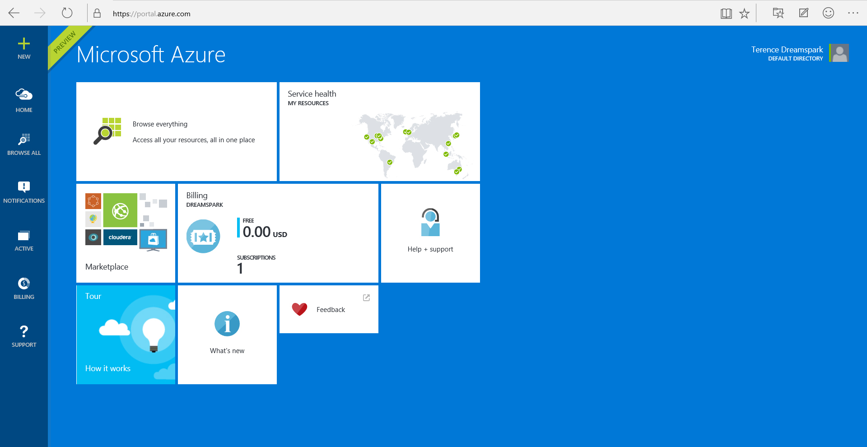Click the green plus NEW icon
The width and height of the screenshot is (867, 447).
coord(24,44)
